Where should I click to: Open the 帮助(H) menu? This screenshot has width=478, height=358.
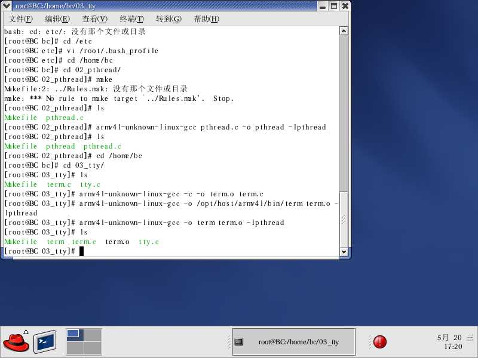tap(206, 19)
